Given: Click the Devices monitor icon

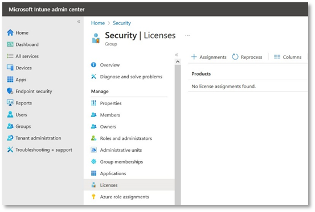Looking at the screenshot, I should (10, 68).
